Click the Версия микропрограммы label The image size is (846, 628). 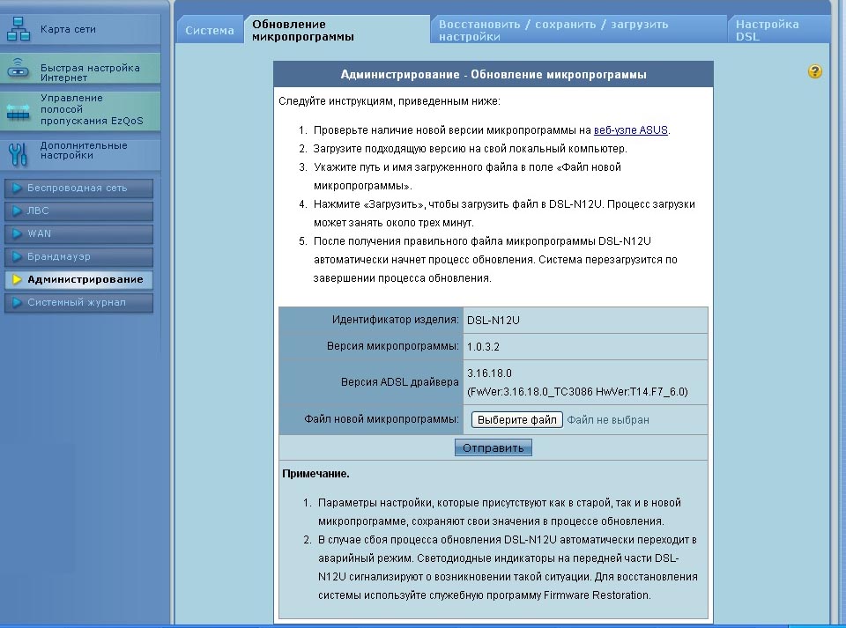393,346
